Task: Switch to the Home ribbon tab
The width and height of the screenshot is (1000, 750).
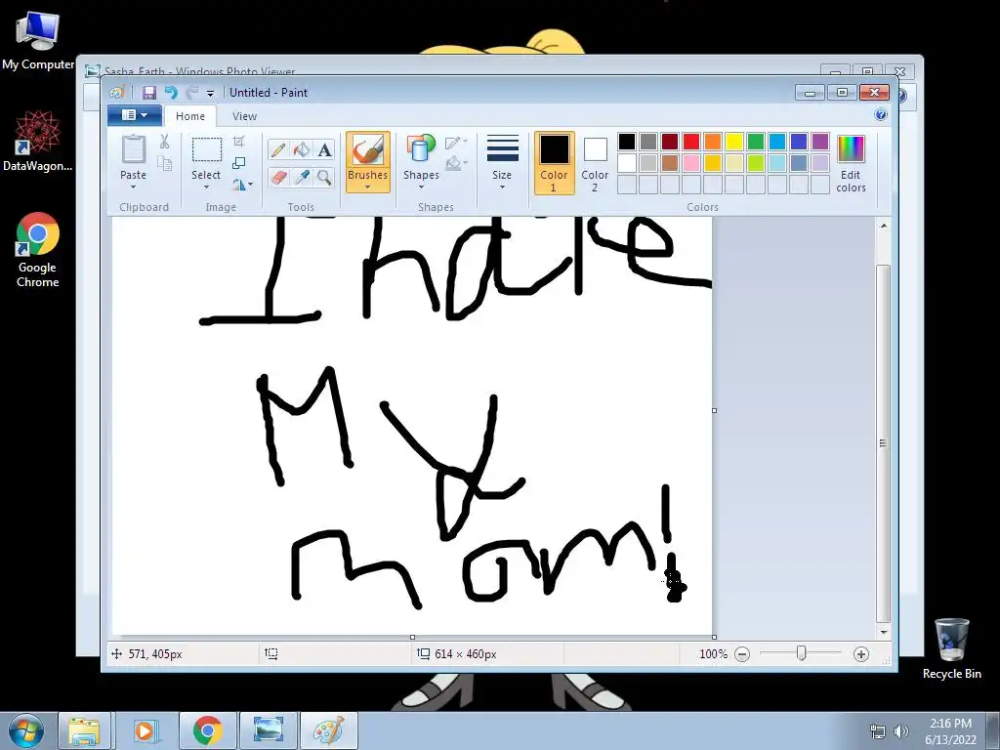Action: [x=190, y=116]
